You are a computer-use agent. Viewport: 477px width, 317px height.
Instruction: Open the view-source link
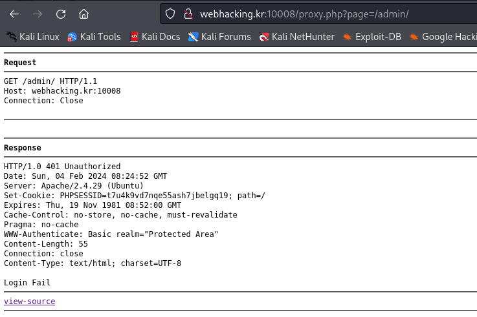(30, 302)
